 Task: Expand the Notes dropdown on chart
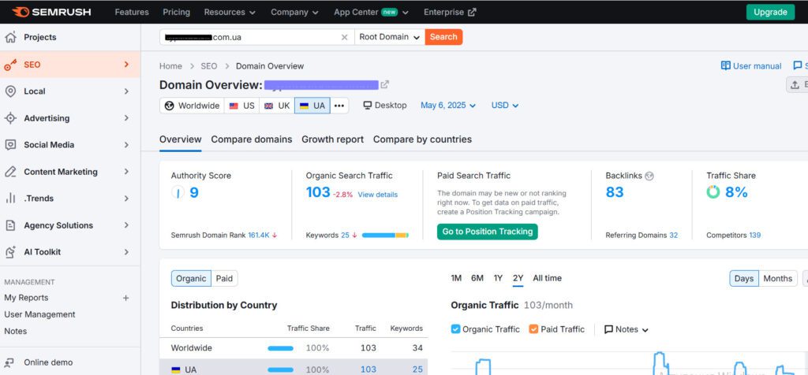pos(626,329)
